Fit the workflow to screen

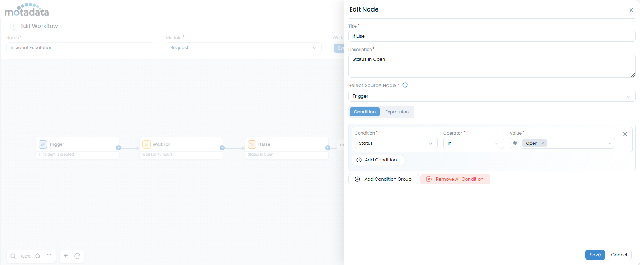coord(49,256)
